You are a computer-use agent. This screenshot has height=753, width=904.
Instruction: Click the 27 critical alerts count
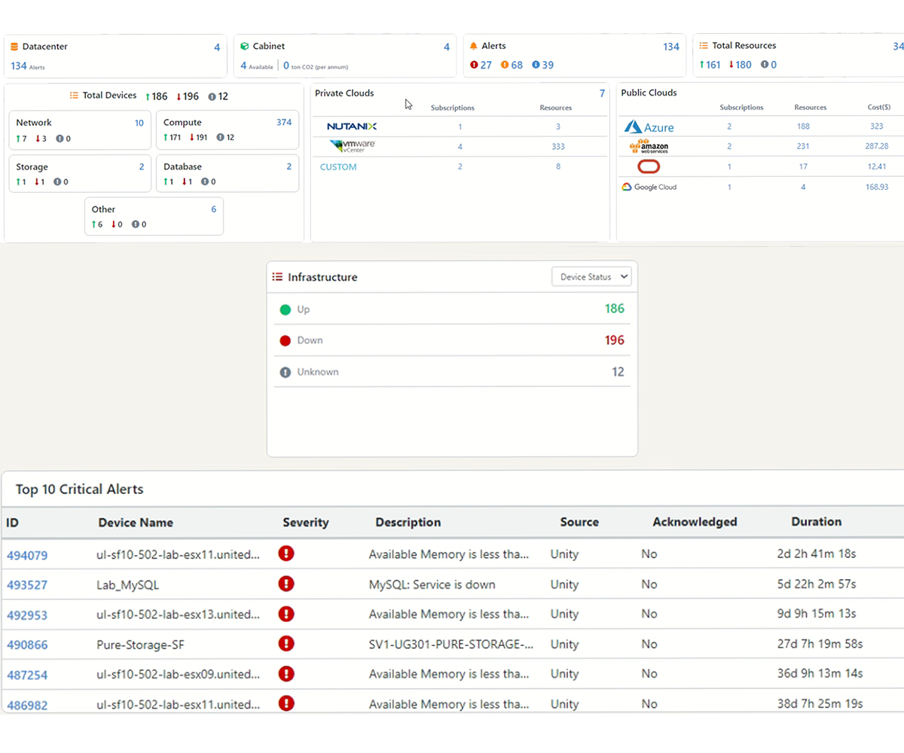(485, 66)
